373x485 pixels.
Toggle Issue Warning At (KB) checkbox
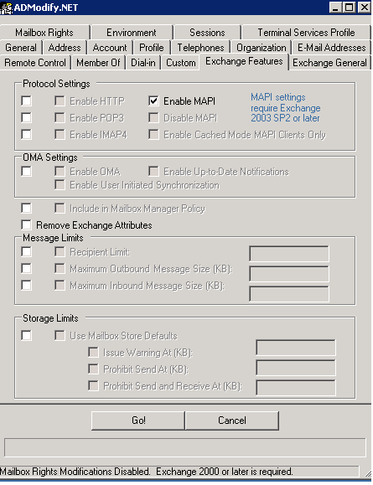coord(93,352)
